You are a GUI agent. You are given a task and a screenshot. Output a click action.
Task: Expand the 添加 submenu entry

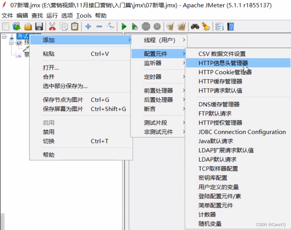pos(81,40)
